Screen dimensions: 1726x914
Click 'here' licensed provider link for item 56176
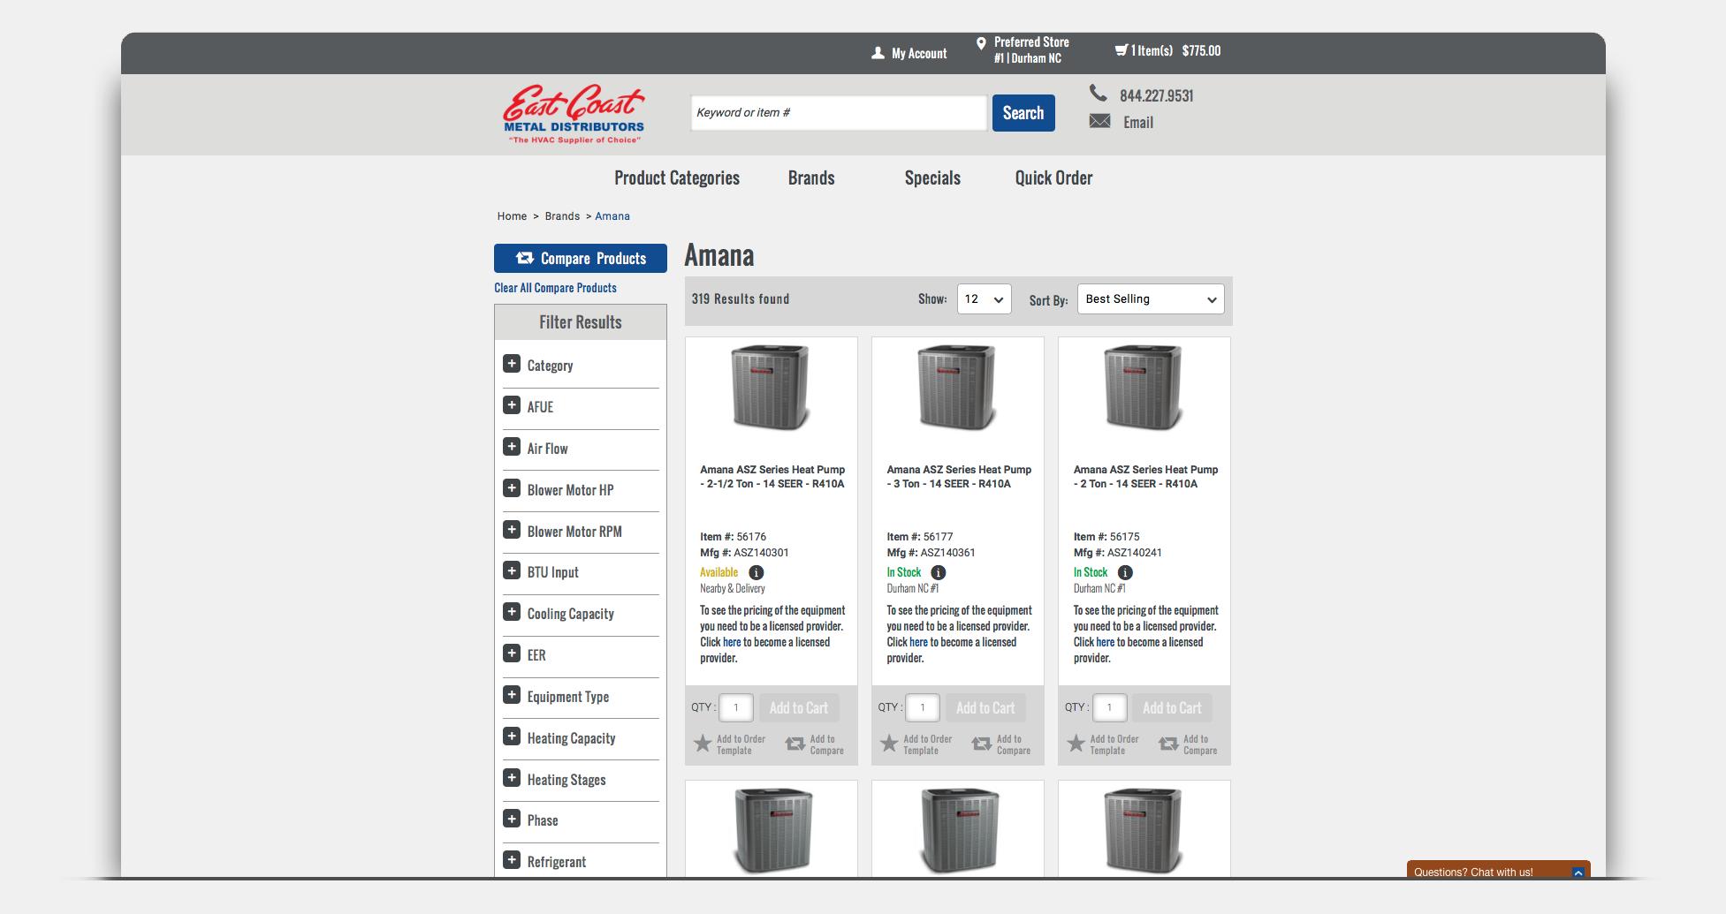tap(732, 642)
